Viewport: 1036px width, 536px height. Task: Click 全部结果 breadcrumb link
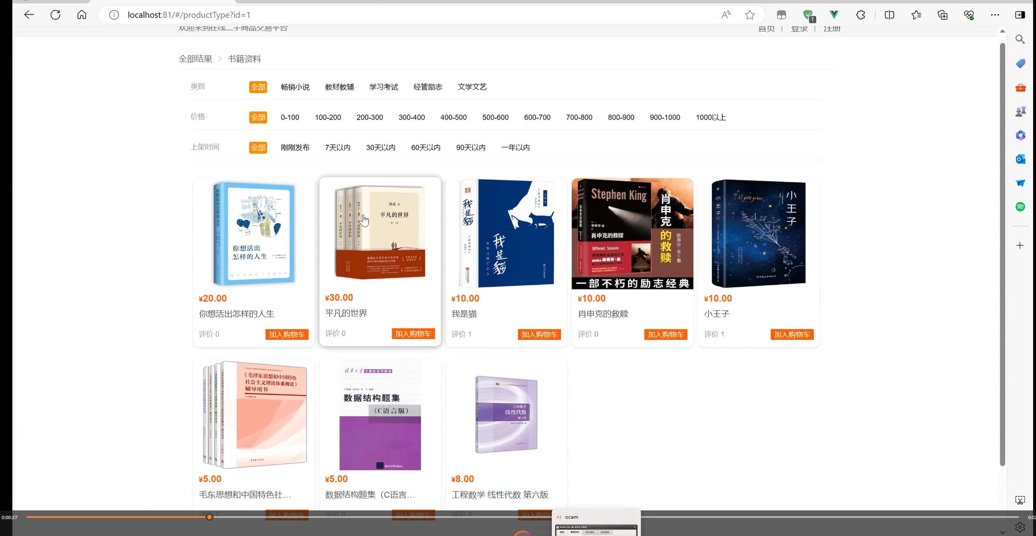click(195, 59)
